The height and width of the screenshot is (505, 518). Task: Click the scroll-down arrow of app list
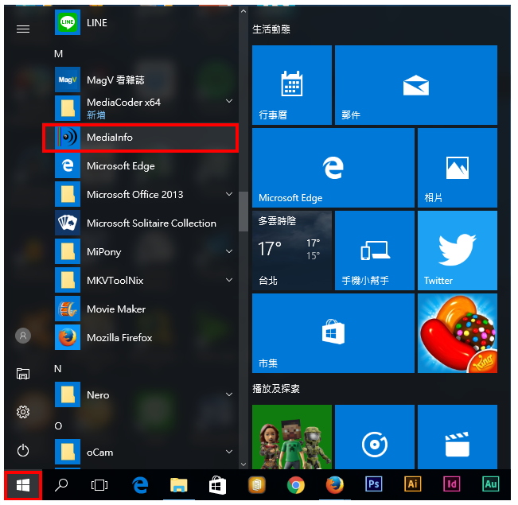tap(243, 464)
